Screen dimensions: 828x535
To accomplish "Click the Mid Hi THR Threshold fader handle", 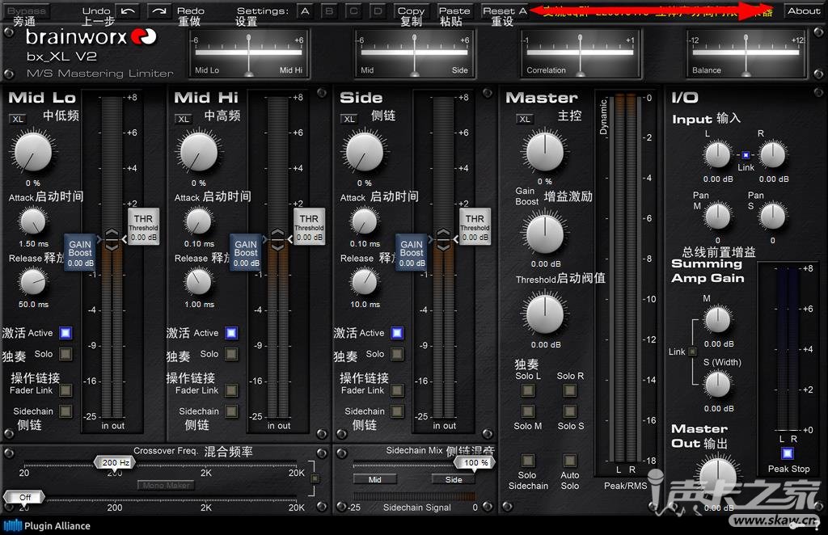I will tap(309, 226).
